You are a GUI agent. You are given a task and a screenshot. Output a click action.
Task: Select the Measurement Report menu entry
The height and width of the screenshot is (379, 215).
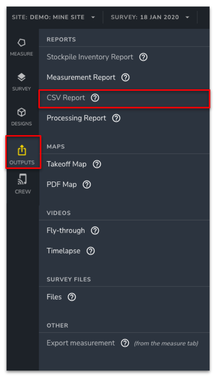click(81, 77)
